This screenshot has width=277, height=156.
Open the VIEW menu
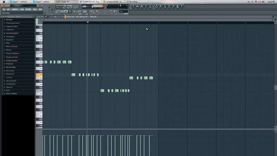tap(22, 10)
